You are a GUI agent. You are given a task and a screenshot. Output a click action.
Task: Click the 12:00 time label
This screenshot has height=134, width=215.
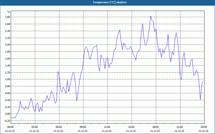coord(107,127)
